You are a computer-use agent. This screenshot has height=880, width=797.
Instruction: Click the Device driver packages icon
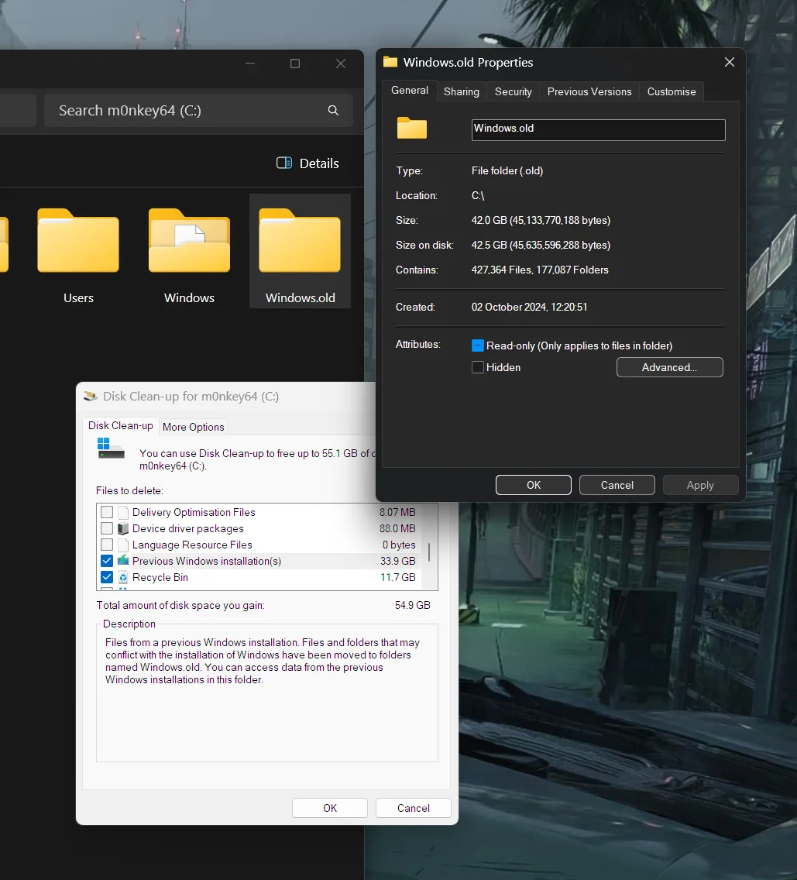(123, 528)
